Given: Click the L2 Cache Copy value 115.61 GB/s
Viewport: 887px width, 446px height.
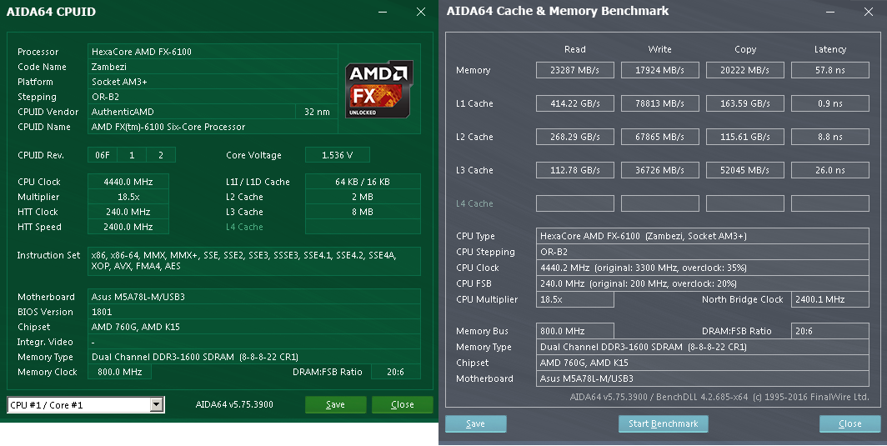Looking at the screenshot, I should (x=744, y=137).
